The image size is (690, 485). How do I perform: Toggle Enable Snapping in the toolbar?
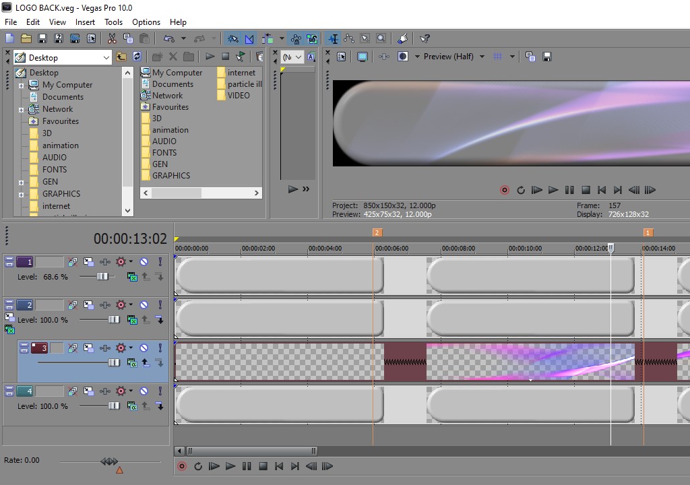click(232, 38)
